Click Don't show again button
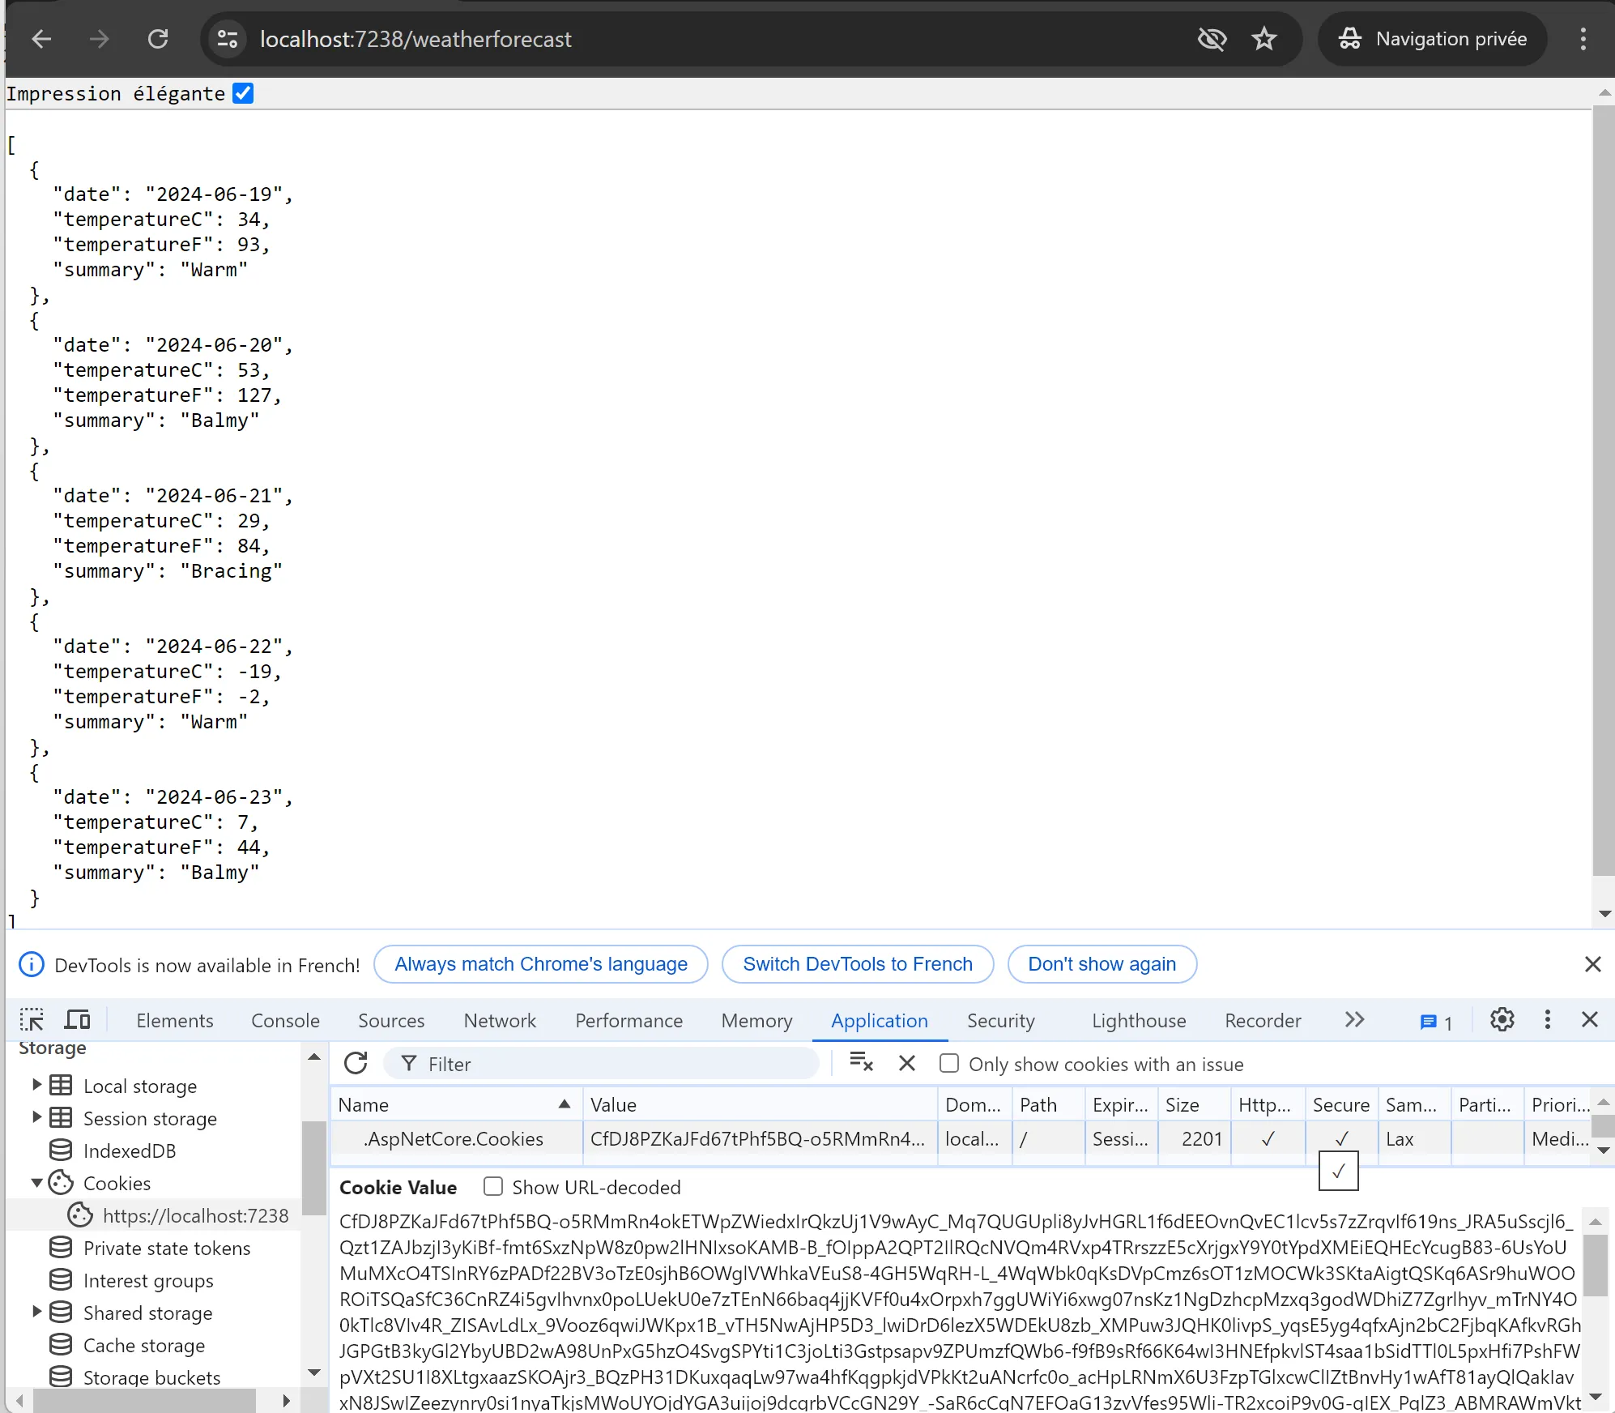1615x1413 pixels. click(1102, 964)
